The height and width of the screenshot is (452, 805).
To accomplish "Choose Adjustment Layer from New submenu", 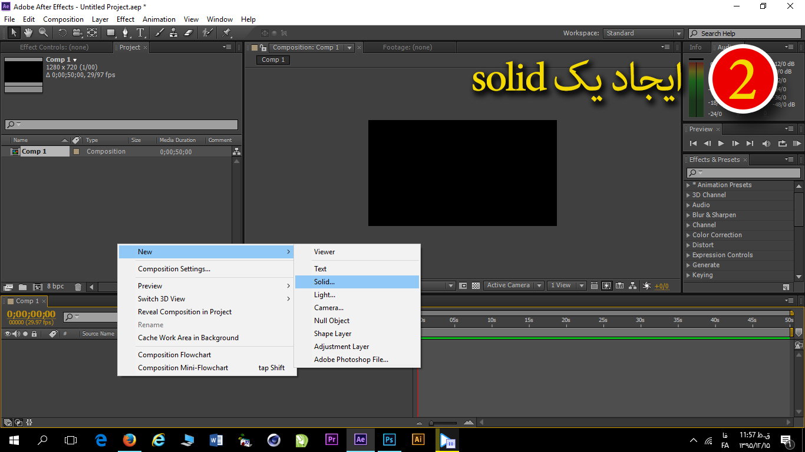I will point(357,347).
